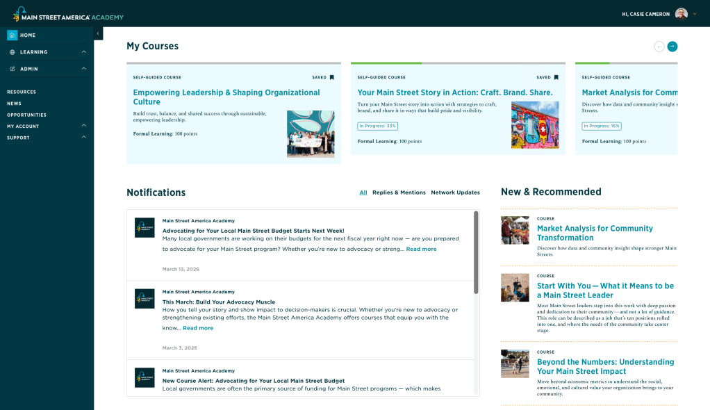
Task: Switch to Replies & Mentions tab
Action: (x=399, y=192)
